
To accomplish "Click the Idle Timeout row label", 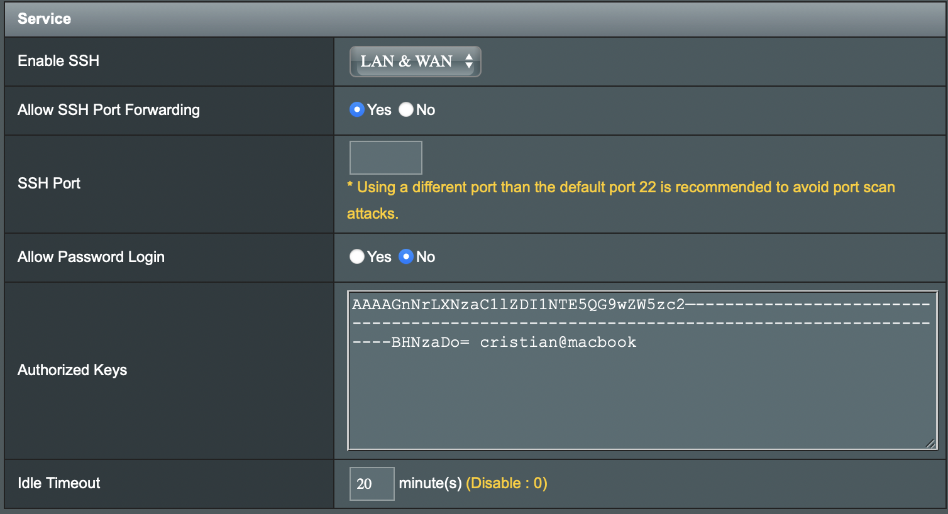I will pyautogui.click(x=58, y=483).
